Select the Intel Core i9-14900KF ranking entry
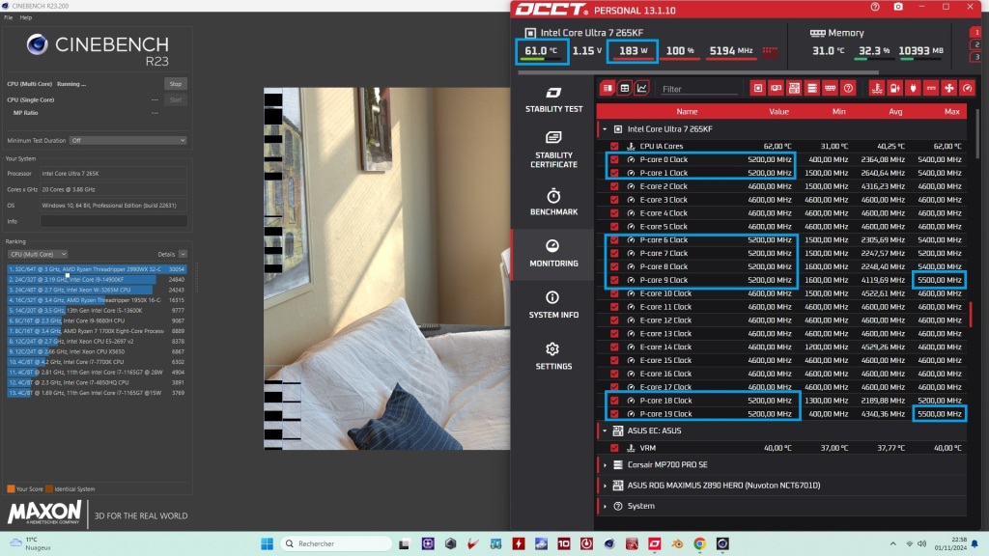The width and height of the screenshot is (989, 556). [98, 279]
